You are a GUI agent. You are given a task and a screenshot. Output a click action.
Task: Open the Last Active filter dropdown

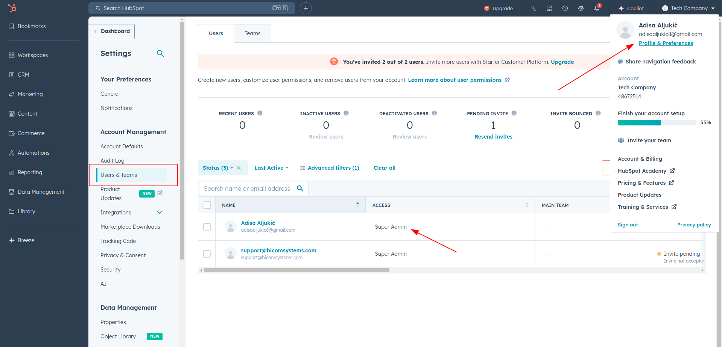pyautogui.click(x=271, y=168)
